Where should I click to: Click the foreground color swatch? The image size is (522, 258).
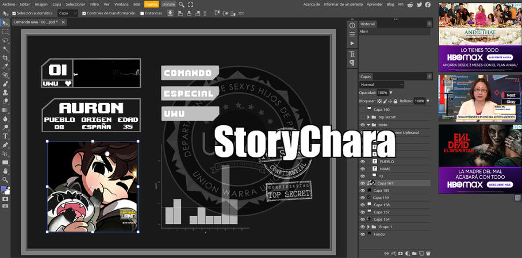point(3,188)
